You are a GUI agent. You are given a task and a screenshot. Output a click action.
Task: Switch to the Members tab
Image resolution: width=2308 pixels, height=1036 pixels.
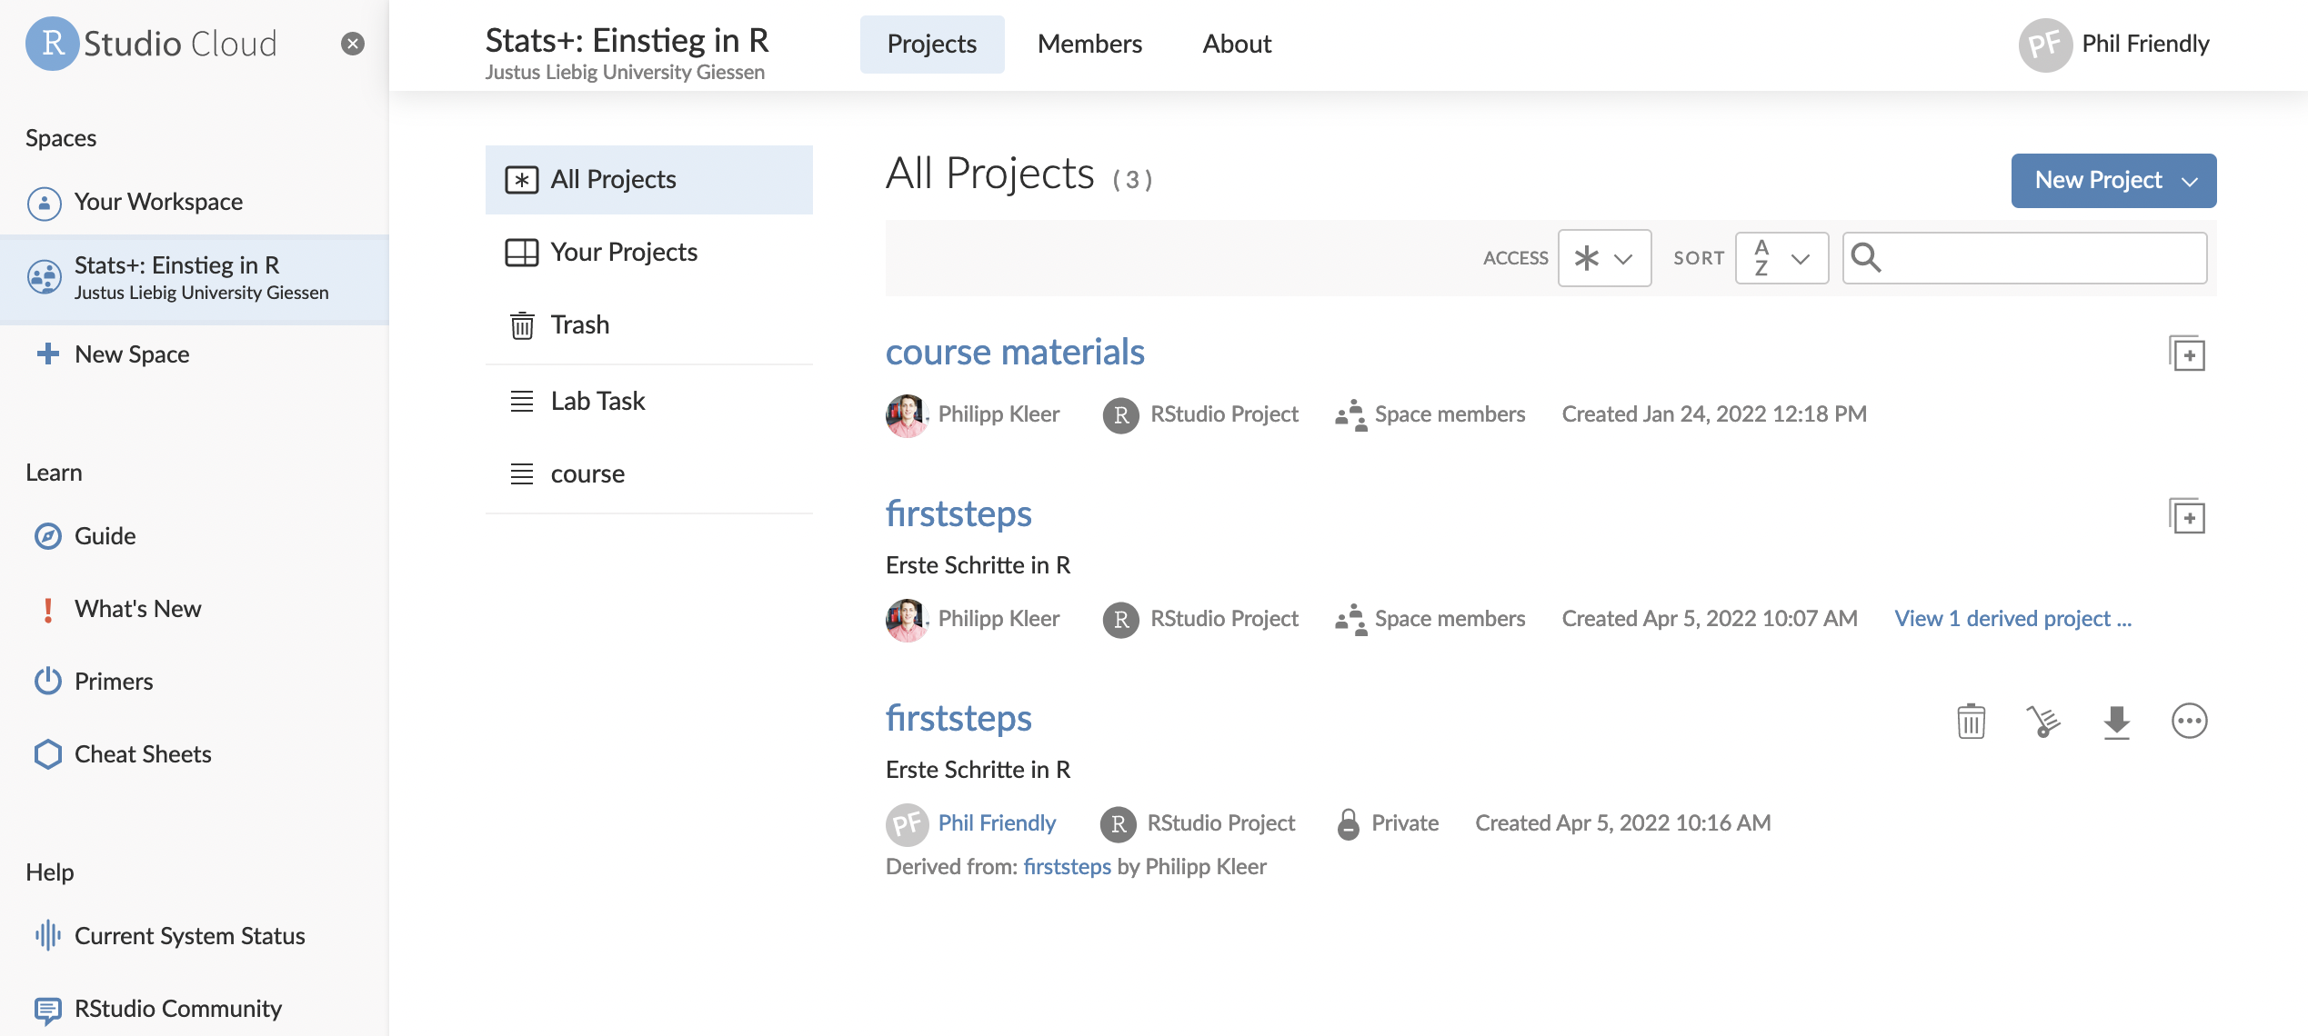click(1089, 44)
